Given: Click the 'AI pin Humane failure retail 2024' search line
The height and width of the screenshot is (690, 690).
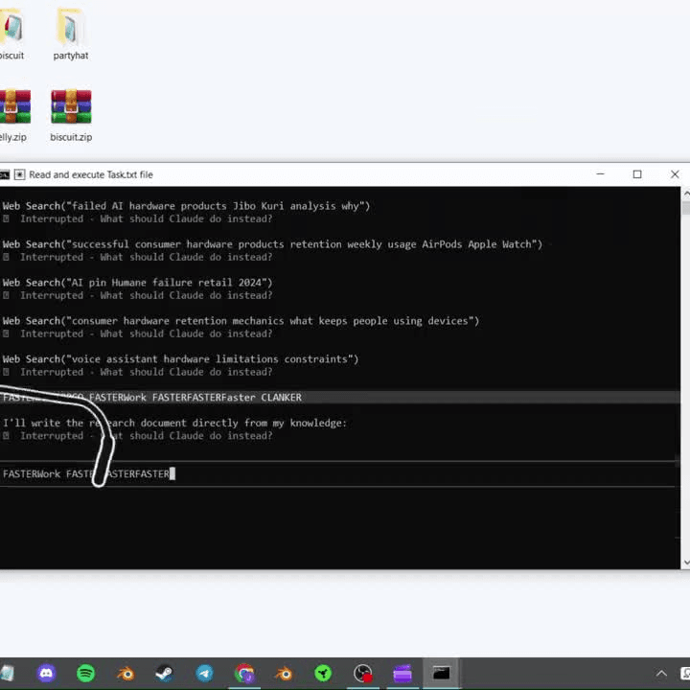Looking at the screenshot, I should (137, 283).
